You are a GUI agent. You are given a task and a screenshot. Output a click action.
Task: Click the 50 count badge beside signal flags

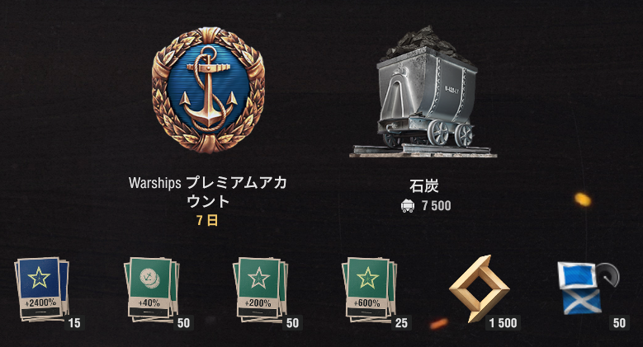tap(619, 323)
